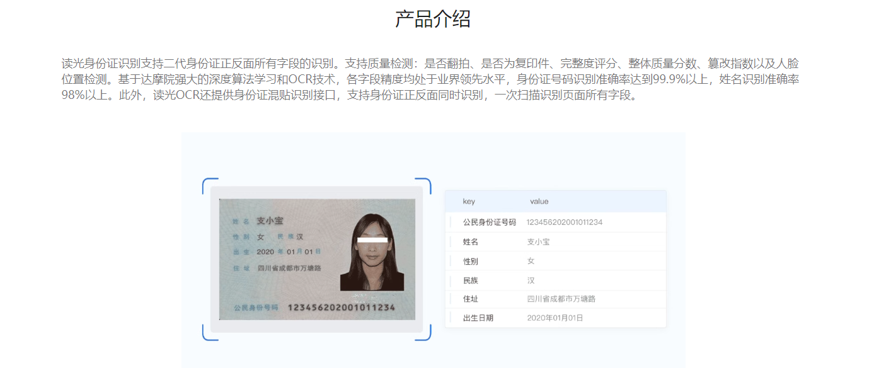
Task: Click ID number 123456202001011234 on the card
Action: [x=342, y=308]
